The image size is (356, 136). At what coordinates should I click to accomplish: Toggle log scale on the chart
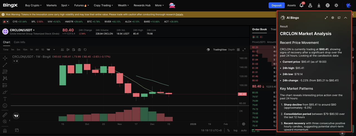click(x=236, y=130)
